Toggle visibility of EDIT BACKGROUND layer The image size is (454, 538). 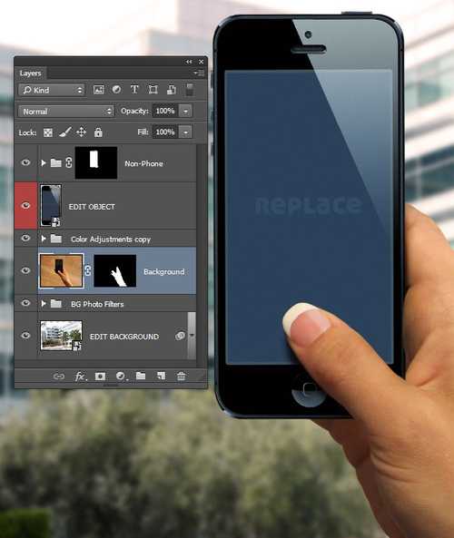pyautogui.click(x=25, y=335)
